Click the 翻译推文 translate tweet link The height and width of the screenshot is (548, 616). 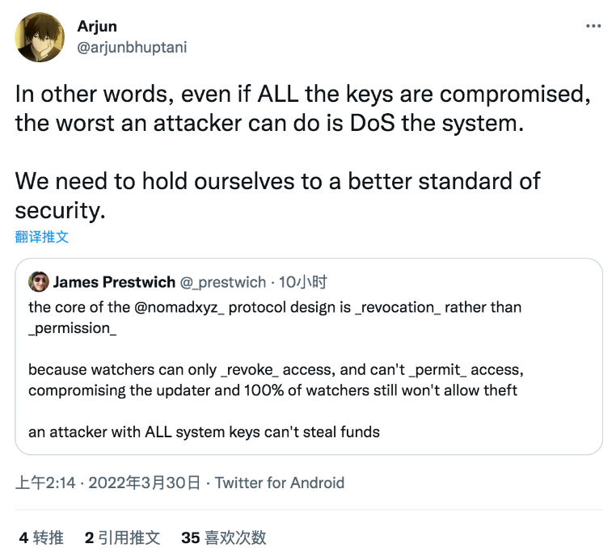tap(42, 237)
